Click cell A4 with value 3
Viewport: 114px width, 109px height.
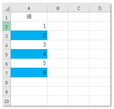tap(29, 45)
